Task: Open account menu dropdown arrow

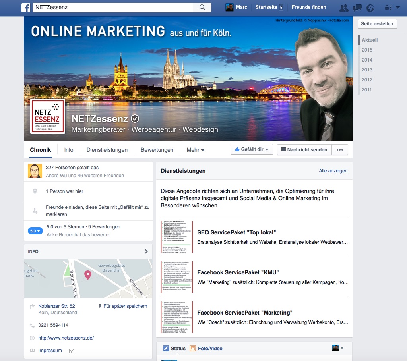Action: point(398,8)
